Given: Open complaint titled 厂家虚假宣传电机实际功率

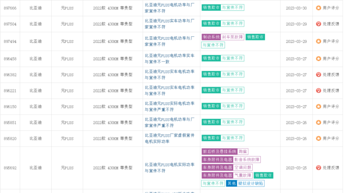Looking at the screenshot, I should pos(169,138).
